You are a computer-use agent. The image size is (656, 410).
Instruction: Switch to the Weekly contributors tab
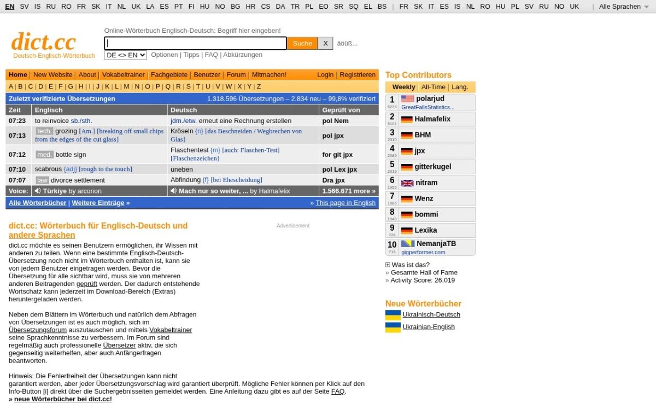(x=404, y=87)
